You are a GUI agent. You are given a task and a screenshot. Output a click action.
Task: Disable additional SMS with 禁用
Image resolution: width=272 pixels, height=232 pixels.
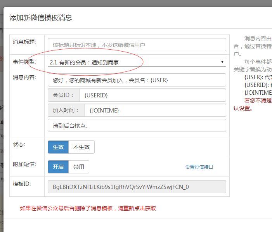coord(79,167)
